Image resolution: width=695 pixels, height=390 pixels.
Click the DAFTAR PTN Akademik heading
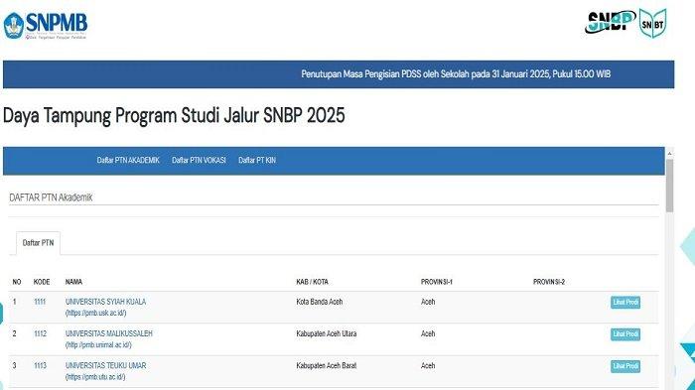pyautogui.click(x=51, y=197)
